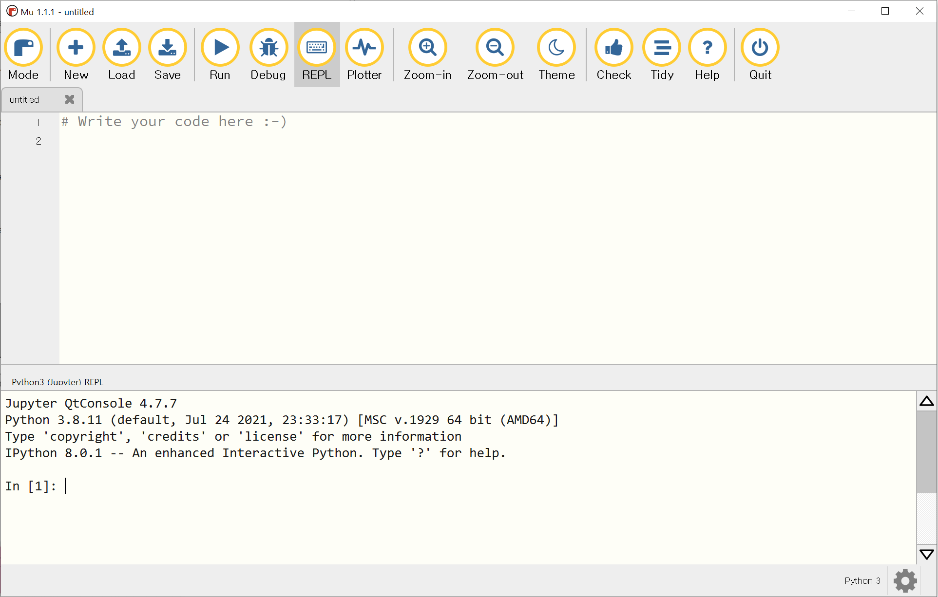The height and width of the screenshot is (597, 938).
Task: Open Mu administration gear settings
Action: (x=905, y=580)
